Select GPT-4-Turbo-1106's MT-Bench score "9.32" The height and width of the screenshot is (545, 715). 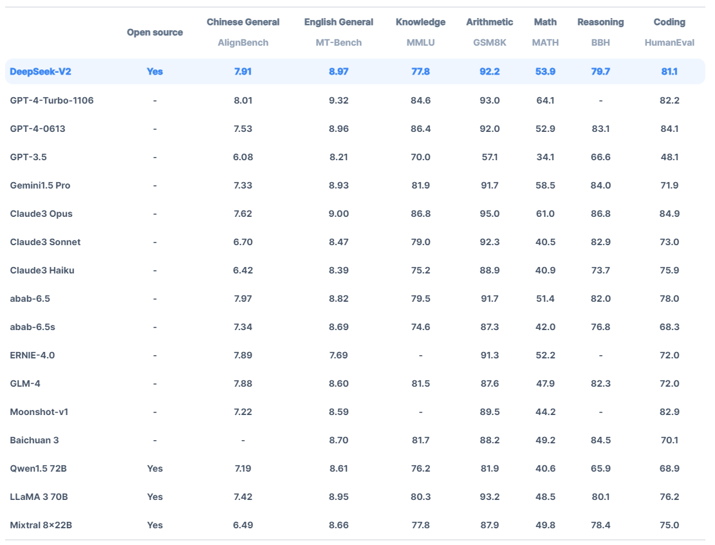point(339,100)
